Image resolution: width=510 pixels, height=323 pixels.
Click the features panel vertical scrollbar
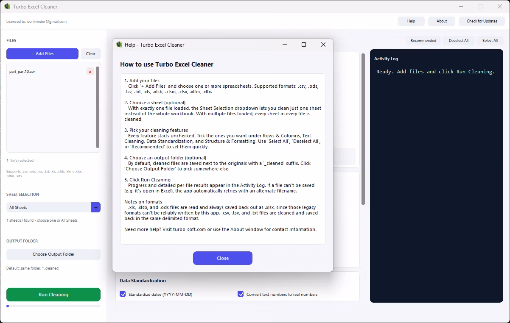[363, 129]
